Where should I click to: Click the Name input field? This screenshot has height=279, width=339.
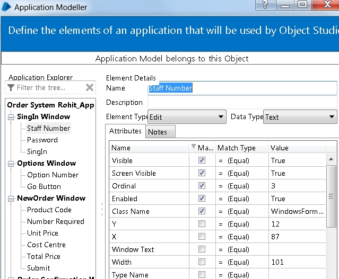pyautogui.click(x=242, y=88)
